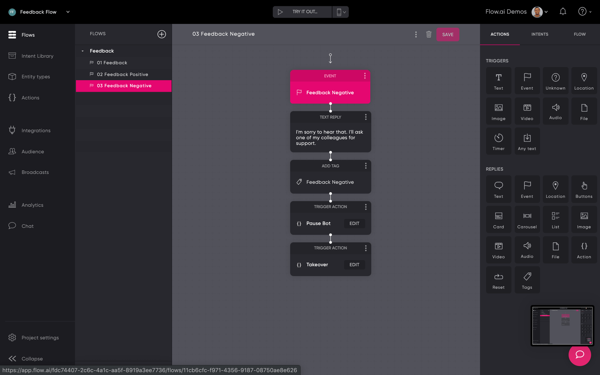The width and height of the screenshot is (600, 375).
Task: Collapse the Feedback flow group
Action: tap(83, 51)
